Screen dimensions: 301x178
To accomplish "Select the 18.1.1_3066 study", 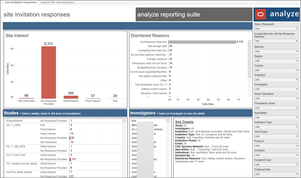I will coord(13,125).
